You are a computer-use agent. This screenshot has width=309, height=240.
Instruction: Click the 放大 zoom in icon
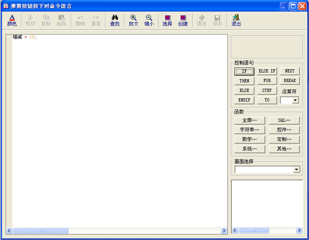(x=133, y=20)
